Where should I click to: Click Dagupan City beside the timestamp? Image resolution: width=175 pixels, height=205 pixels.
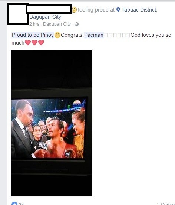57,24
